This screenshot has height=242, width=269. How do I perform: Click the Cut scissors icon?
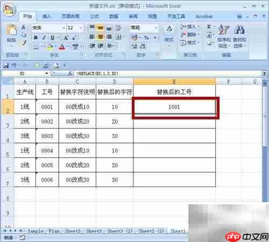coord(24,27)
